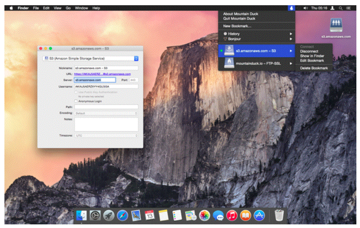
Task: Select About Mountain Duck
Action: coord(241,14)
